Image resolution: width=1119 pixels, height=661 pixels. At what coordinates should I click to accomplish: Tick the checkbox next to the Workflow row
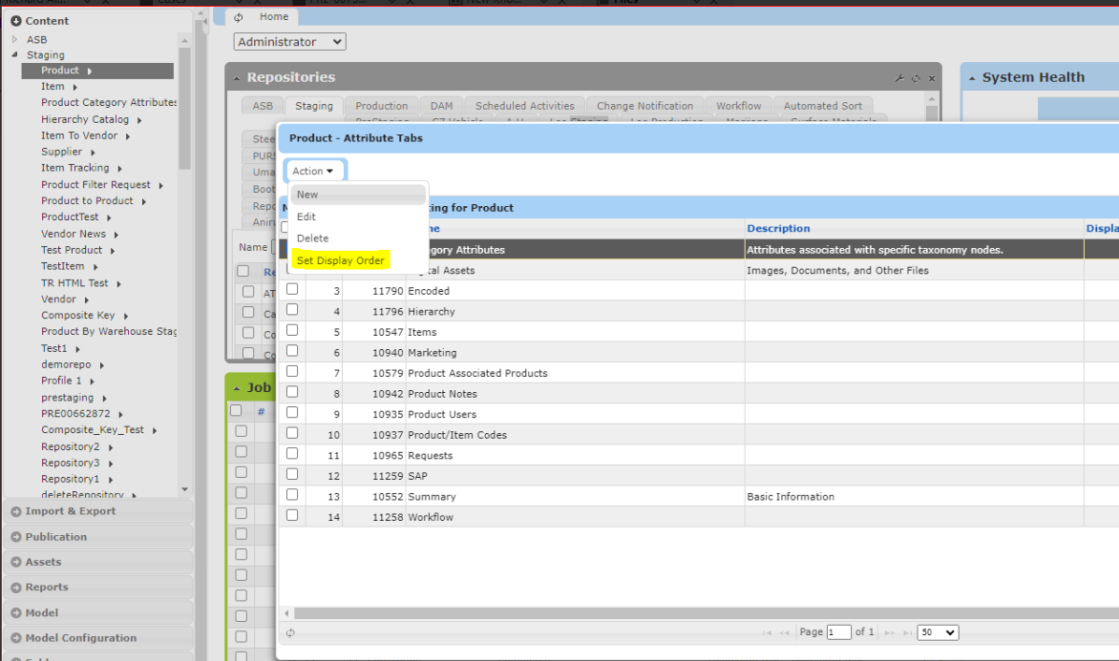(292, 515)
